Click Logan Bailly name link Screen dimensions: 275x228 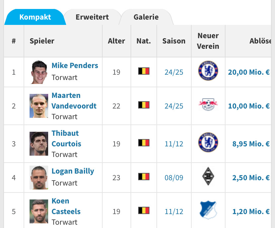73,171
